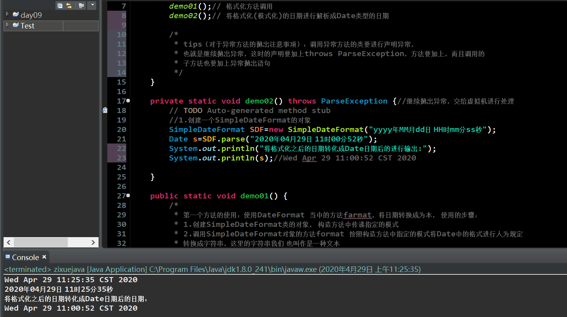This screenshot has height=317, width=567.
Task: Click the Collapse All icon in Package Explorer
Action: click(x=60, y=6)
